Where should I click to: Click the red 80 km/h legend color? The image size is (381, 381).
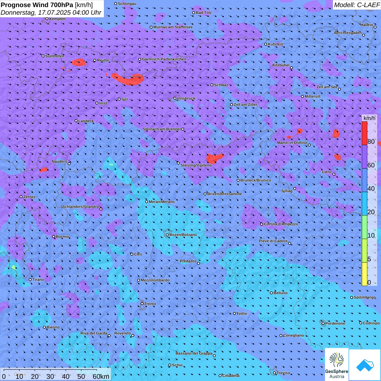[364, 133]
